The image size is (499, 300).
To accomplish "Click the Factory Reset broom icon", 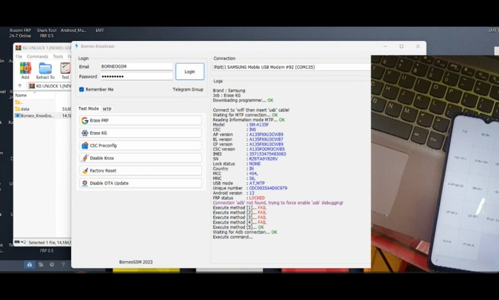I will [85, 170].
